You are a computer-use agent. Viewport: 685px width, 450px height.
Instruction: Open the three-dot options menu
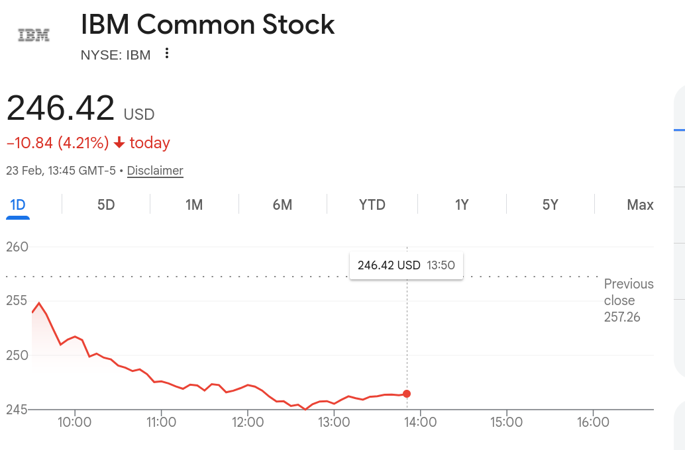click(x=166, y=54)
